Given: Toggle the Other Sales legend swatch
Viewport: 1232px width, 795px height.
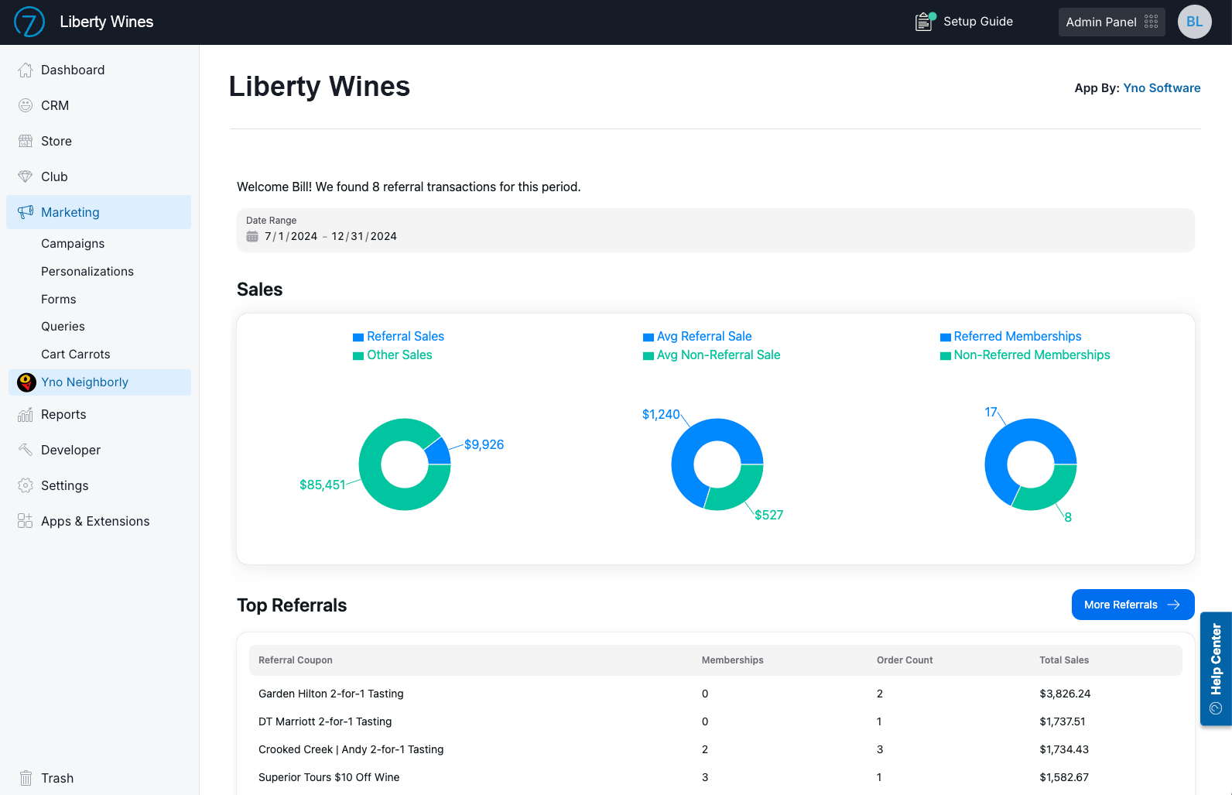Looking at the screenshot, I should [x=358, y=356].
